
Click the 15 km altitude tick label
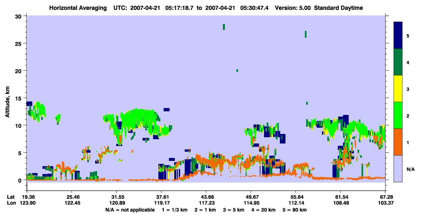tap(19, 98)
